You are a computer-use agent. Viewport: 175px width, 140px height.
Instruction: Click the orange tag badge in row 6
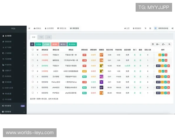pyautogui.click(x=84, y=71)
